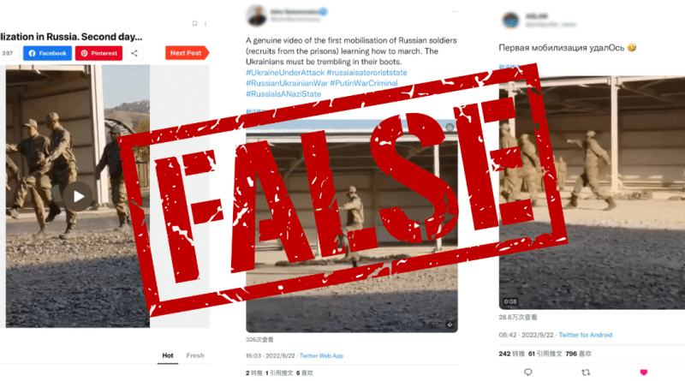Open the middle tweet author's avatar
Screen dimensions: 685x381
[x=256, y=15]
